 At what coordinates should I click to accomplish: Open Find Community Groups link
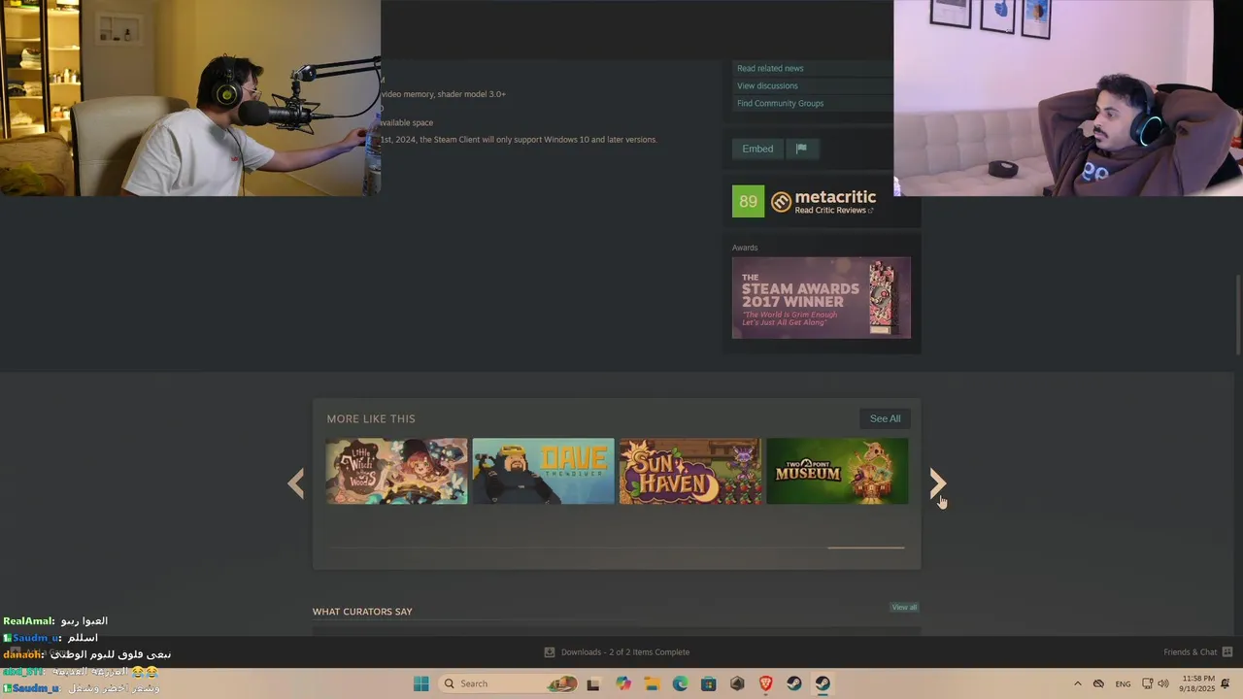[x=780, y=103]
